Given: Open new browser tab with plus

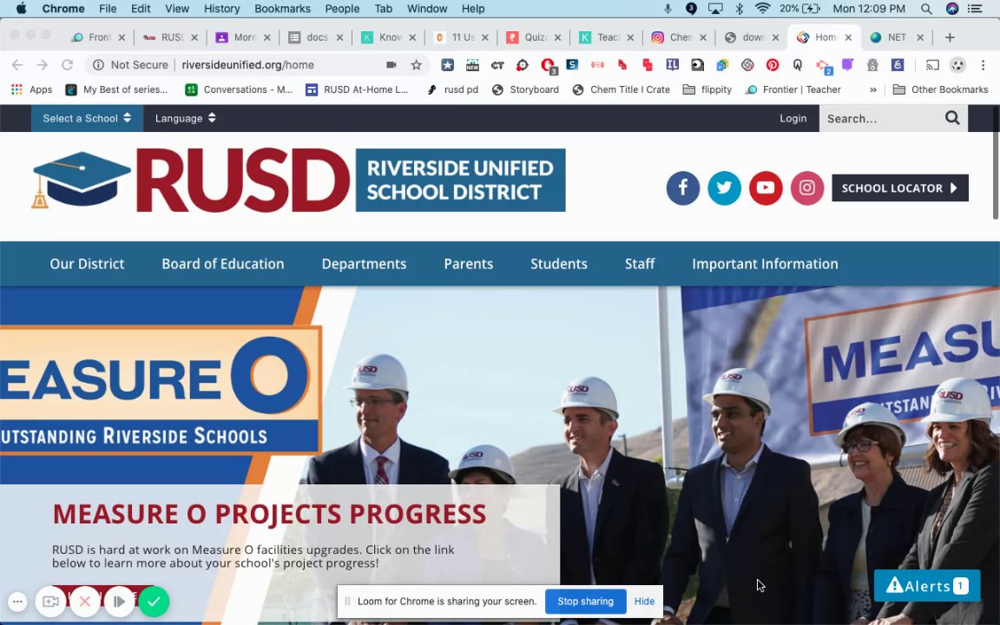Looking at the screenshot, I should coord(950,37).
